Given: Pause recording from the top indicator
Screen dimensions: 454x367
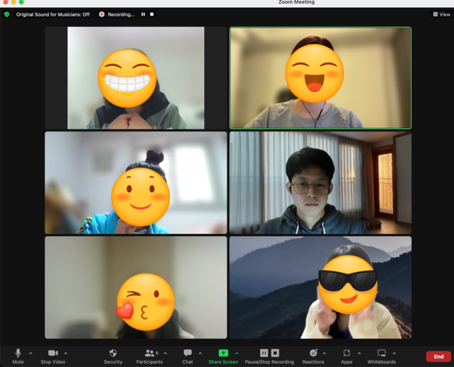Looking at the screenshot, I should pyautogui.click(x=143, y=14).
